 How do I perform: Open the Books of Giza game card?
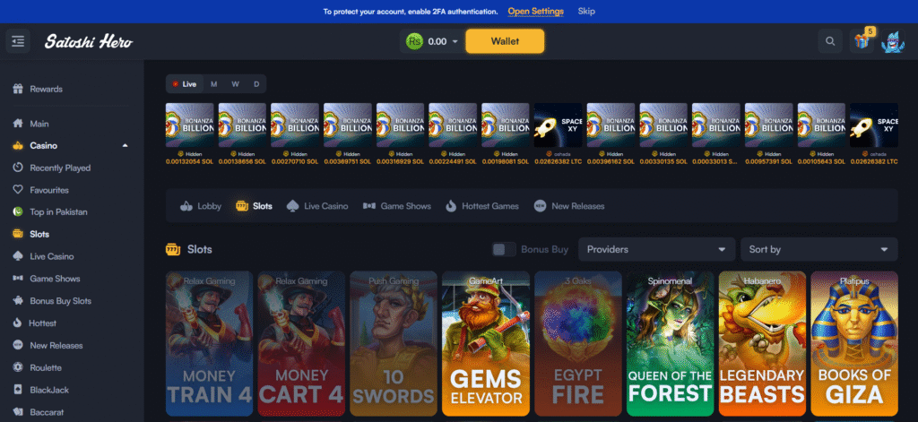click(854, 343)
